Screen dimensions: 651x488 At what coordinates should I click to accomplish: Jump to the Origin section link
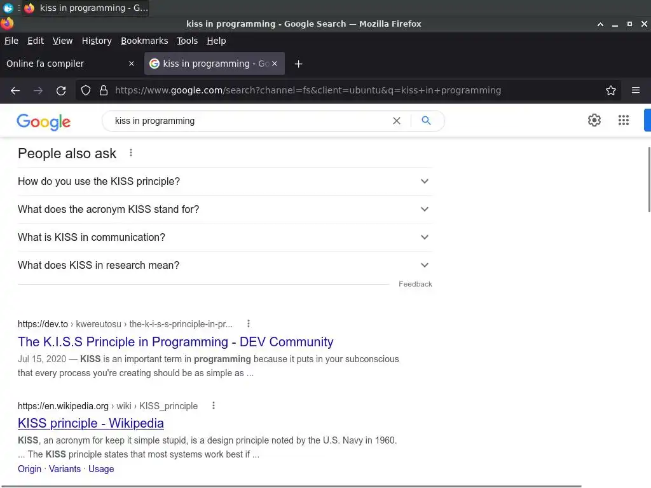click(29, 468)
